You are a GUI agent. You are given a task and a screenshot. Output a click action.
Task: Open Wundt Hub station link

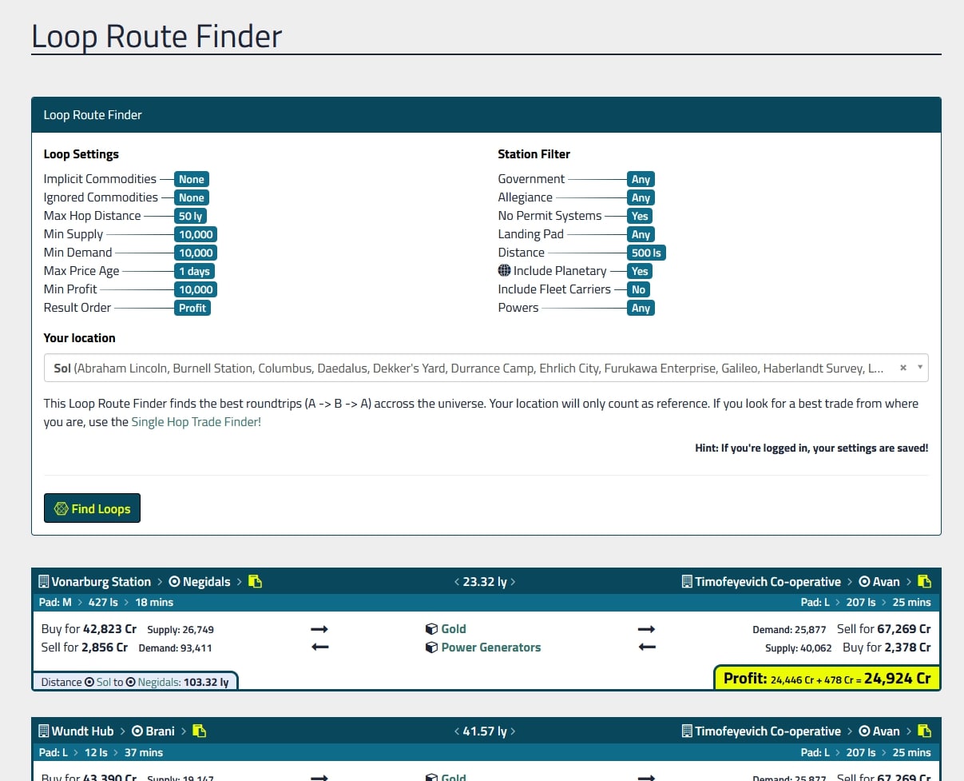click(x=82, y=731)
